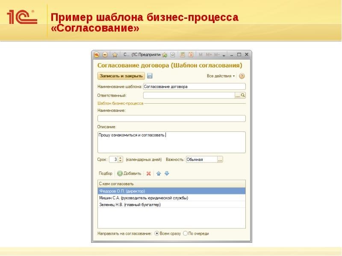Click the calculator icon in title bar
Image resolution: width=342 pixels, height=256 pixels.
pos(183,55)
